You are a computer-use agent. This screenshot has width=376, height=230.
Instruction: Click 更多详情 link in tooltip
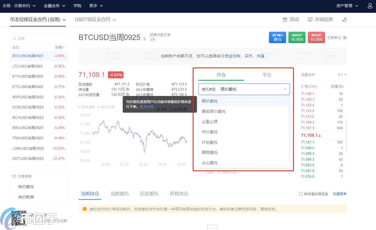(x=146, y=106)
